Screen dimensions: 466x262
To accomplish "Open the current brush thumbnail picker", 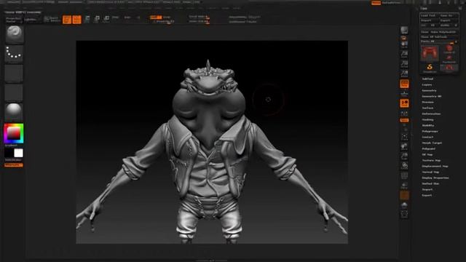I will (14, 34).
